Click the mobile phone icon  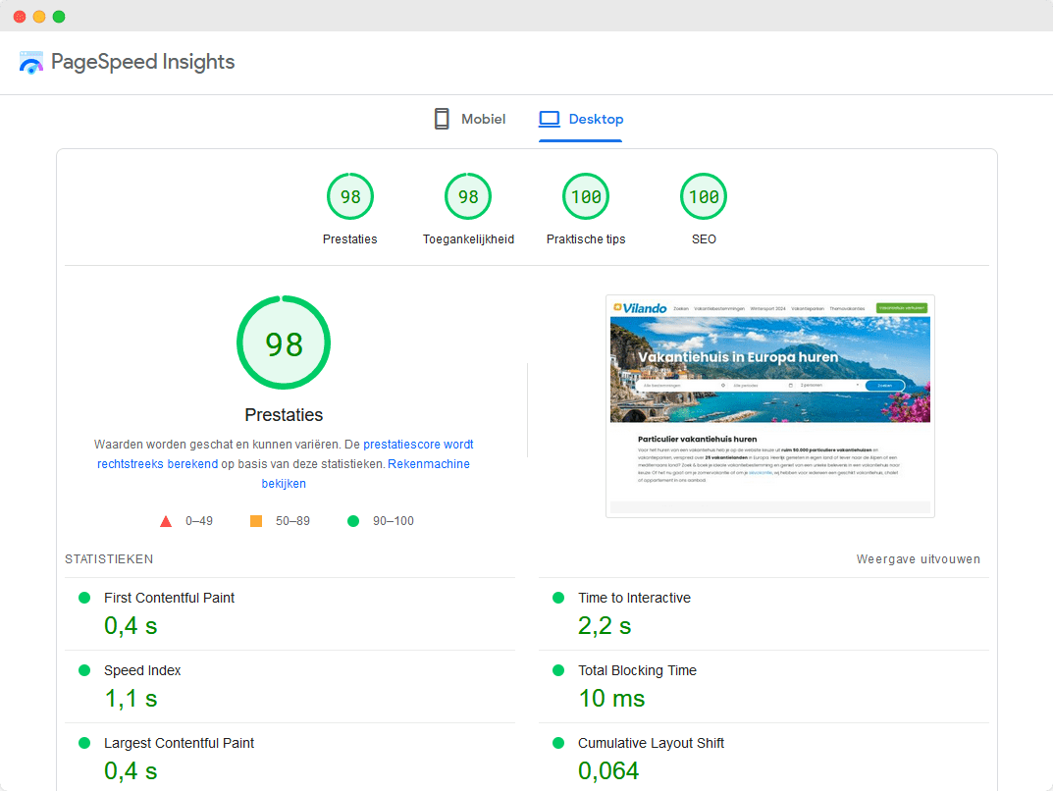[442, 119]
